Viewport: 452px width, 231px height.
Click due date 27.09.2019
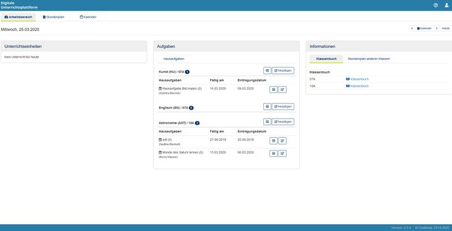[218, 140]
